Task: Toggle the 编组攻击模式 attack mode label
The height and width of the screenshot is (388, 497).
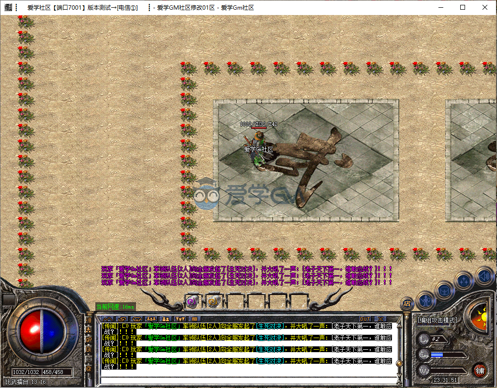Action: click(x=438, y=320)
